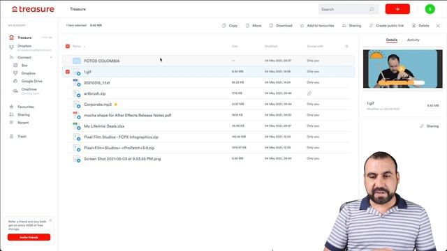Select the Screen Shot png file
Image resolution: width=447 pixels, height=251 pixels.
[x=122, y=159]
